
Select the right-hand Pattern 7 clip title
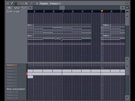click(107, 36)
